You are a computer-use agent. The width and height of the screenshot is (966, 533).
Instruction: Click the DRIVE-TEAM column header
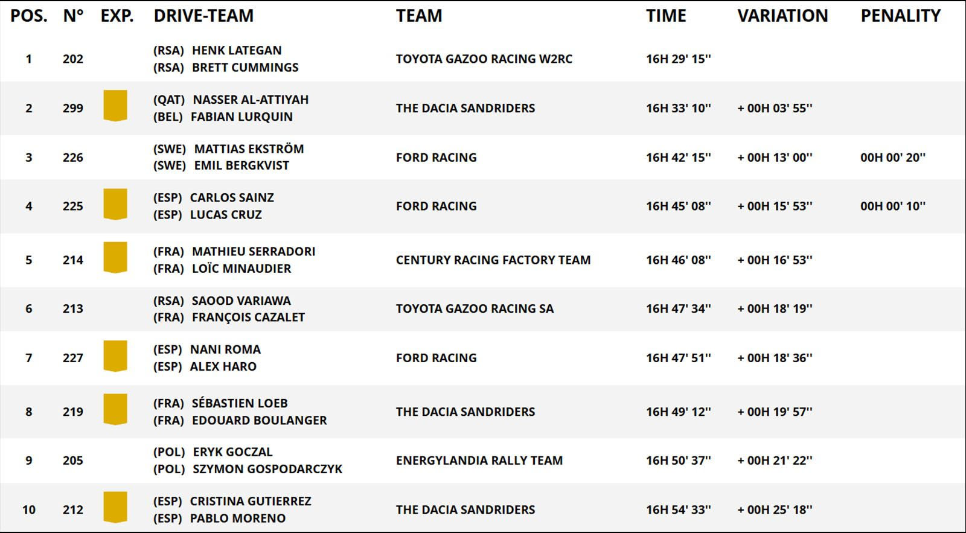point(203,16)
